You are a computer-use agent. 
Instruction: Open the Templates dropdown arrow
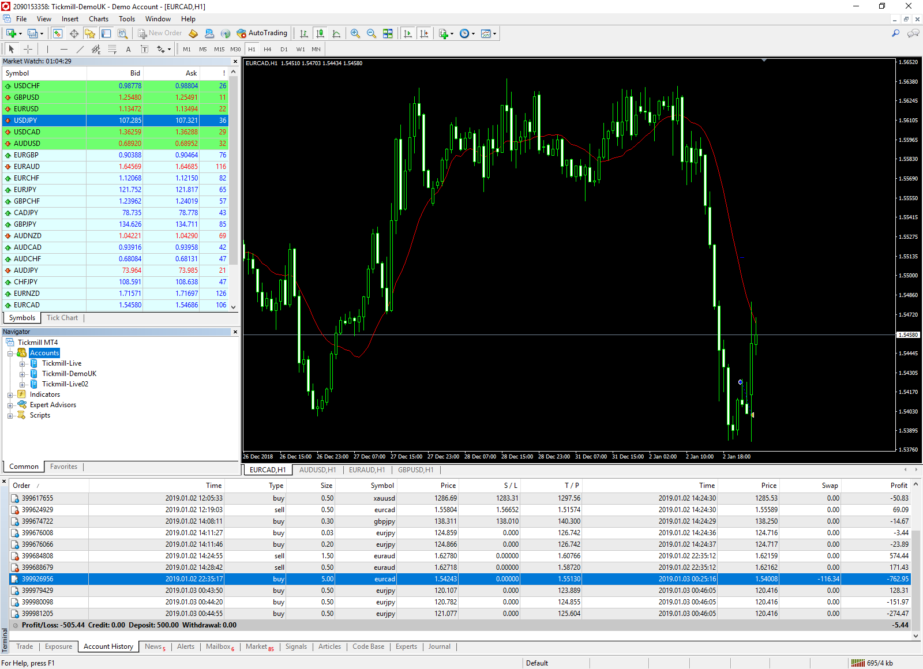pos(494,34)
